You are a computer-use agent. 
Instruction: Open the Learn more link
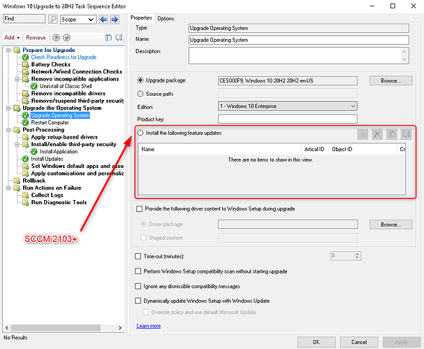[x=149, y=326]
